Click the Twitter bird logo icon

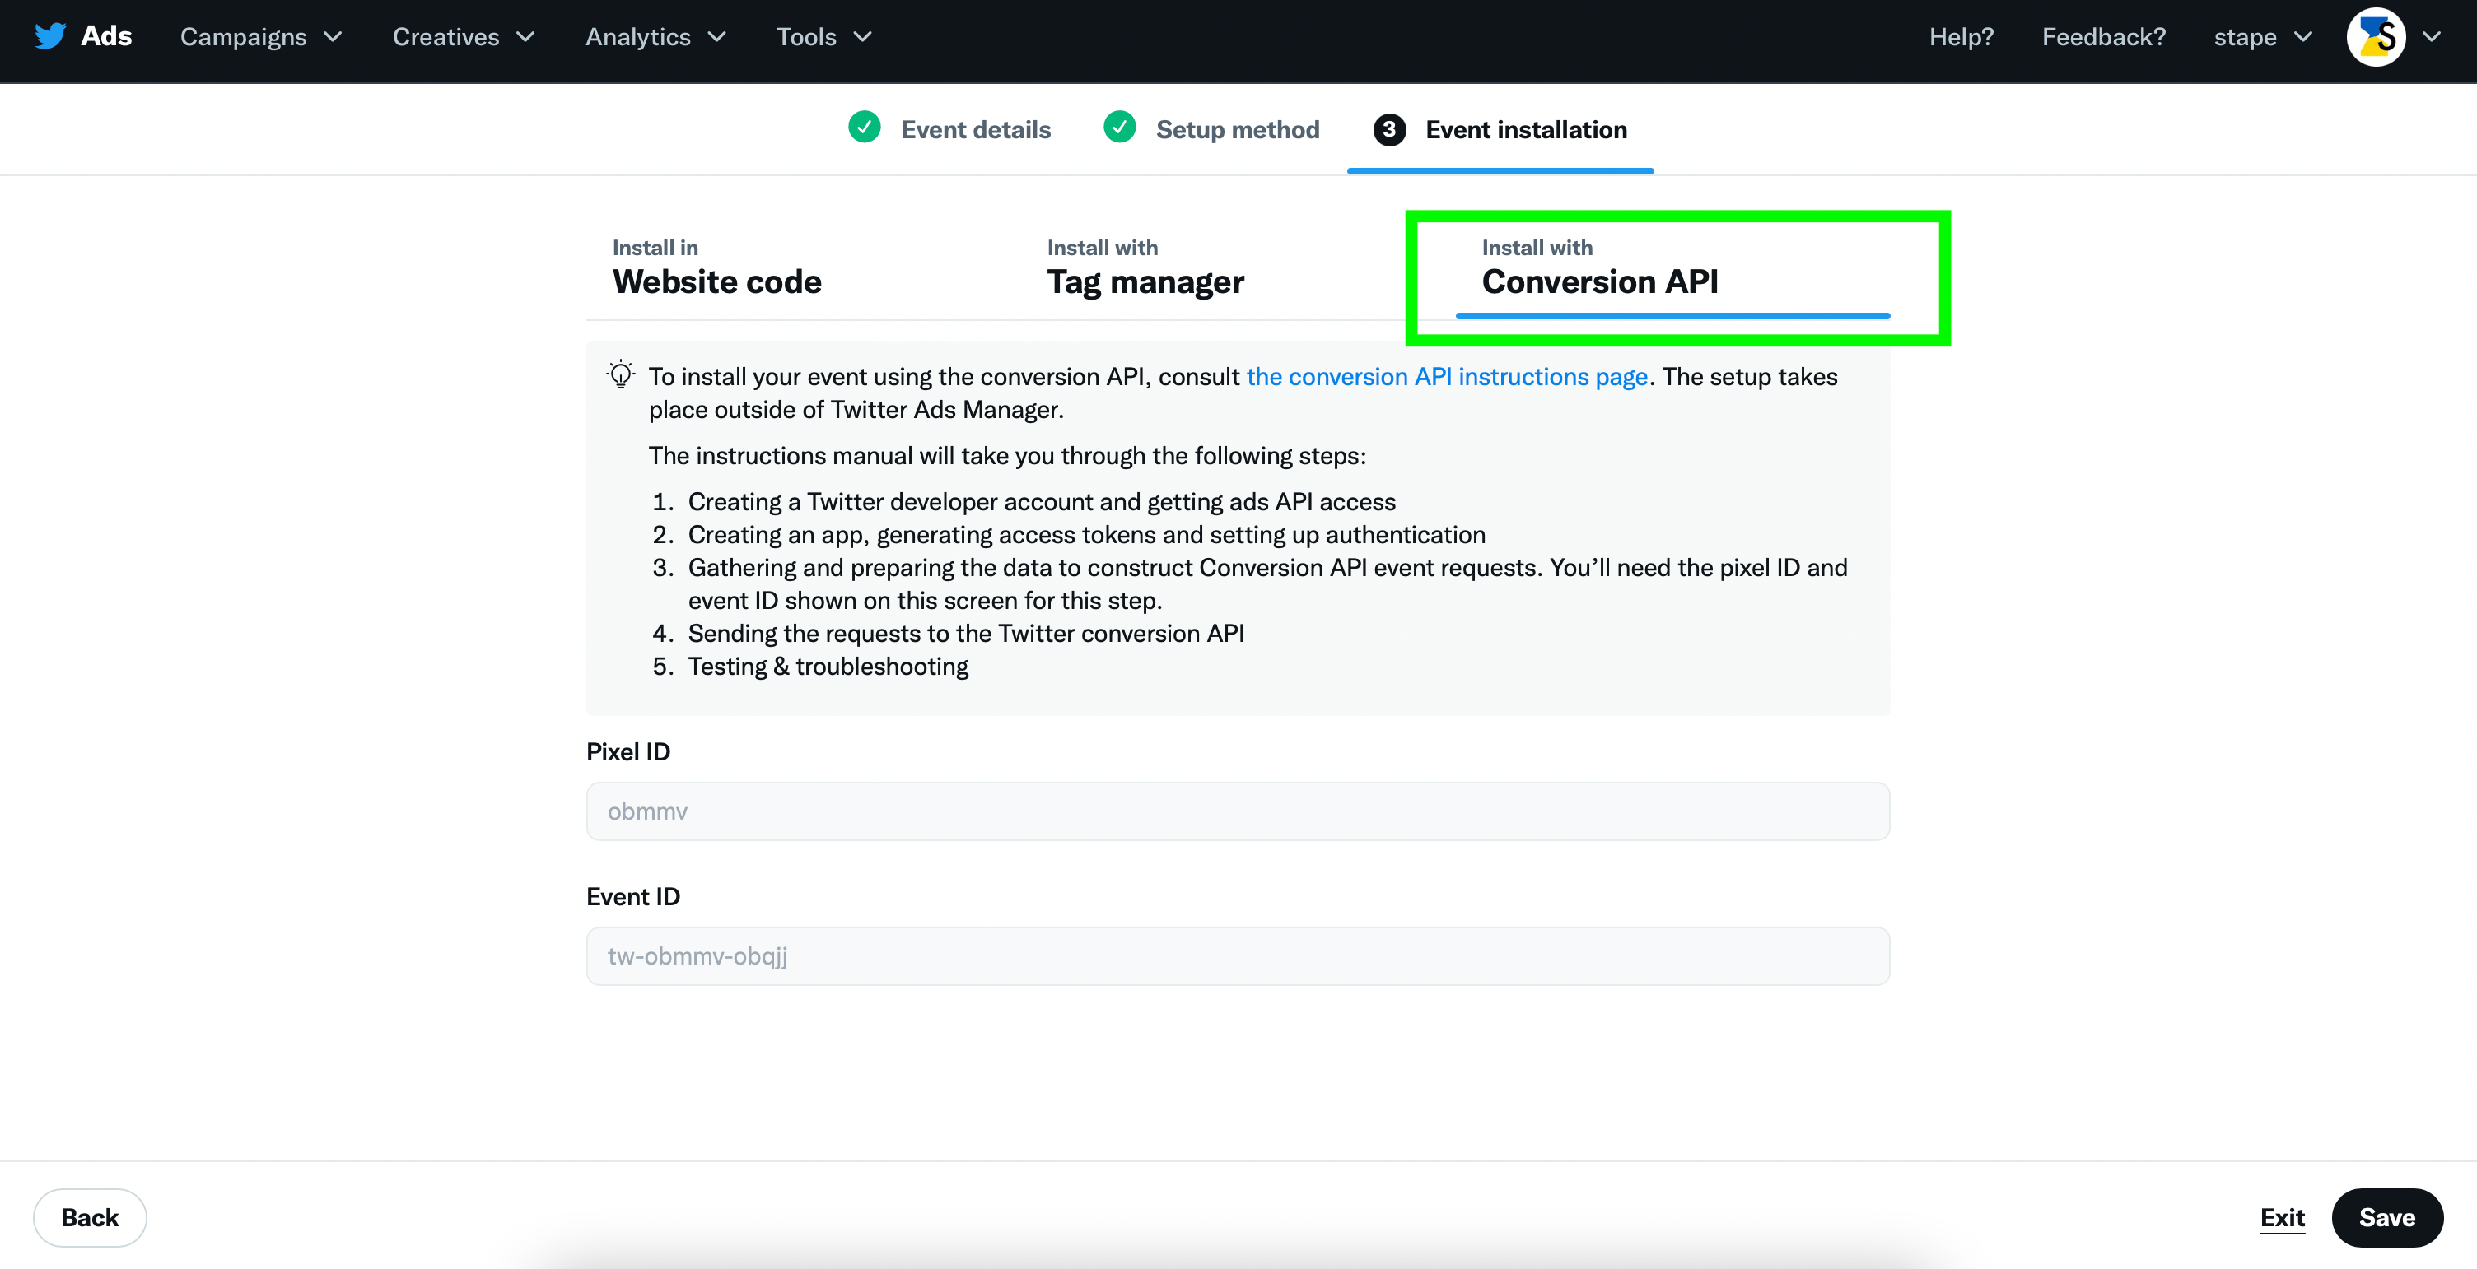point(50,36)
